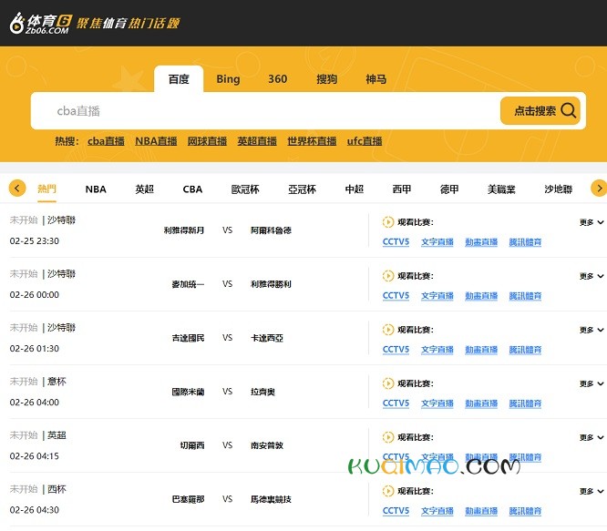
Task: Open CCTV5 link for 麦加统一 match
Action: click(396, 295)
